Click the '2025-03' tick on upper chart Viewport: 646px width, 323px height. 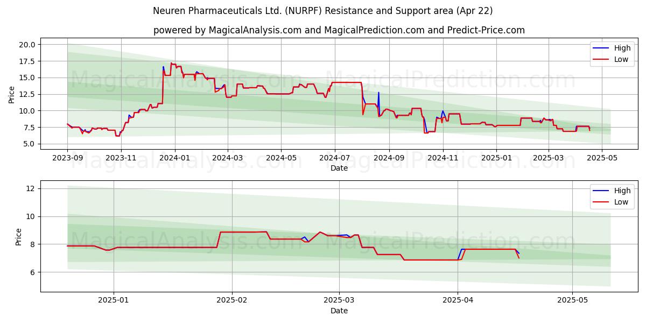point(549,157)
